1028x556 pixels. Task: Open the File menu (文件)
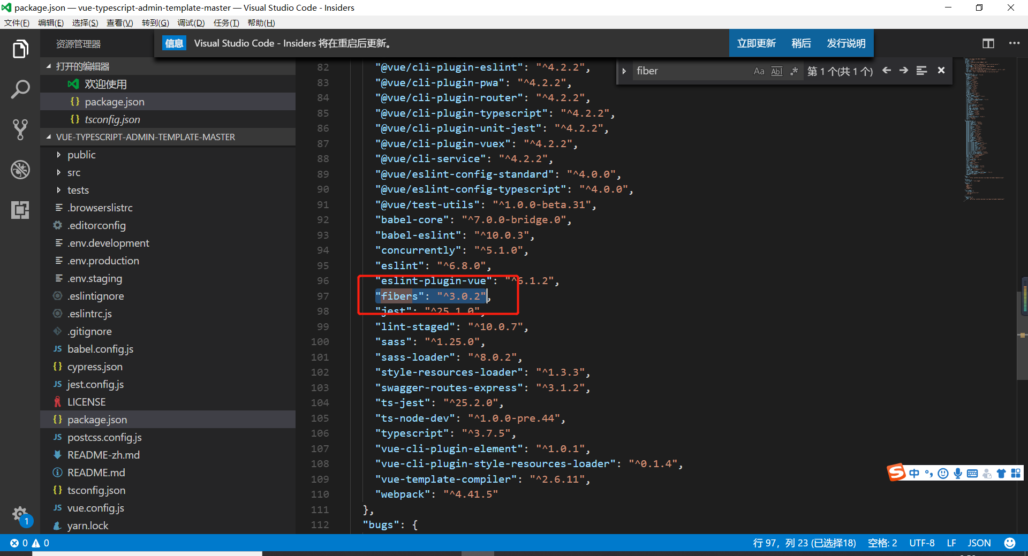pos(17,23)
